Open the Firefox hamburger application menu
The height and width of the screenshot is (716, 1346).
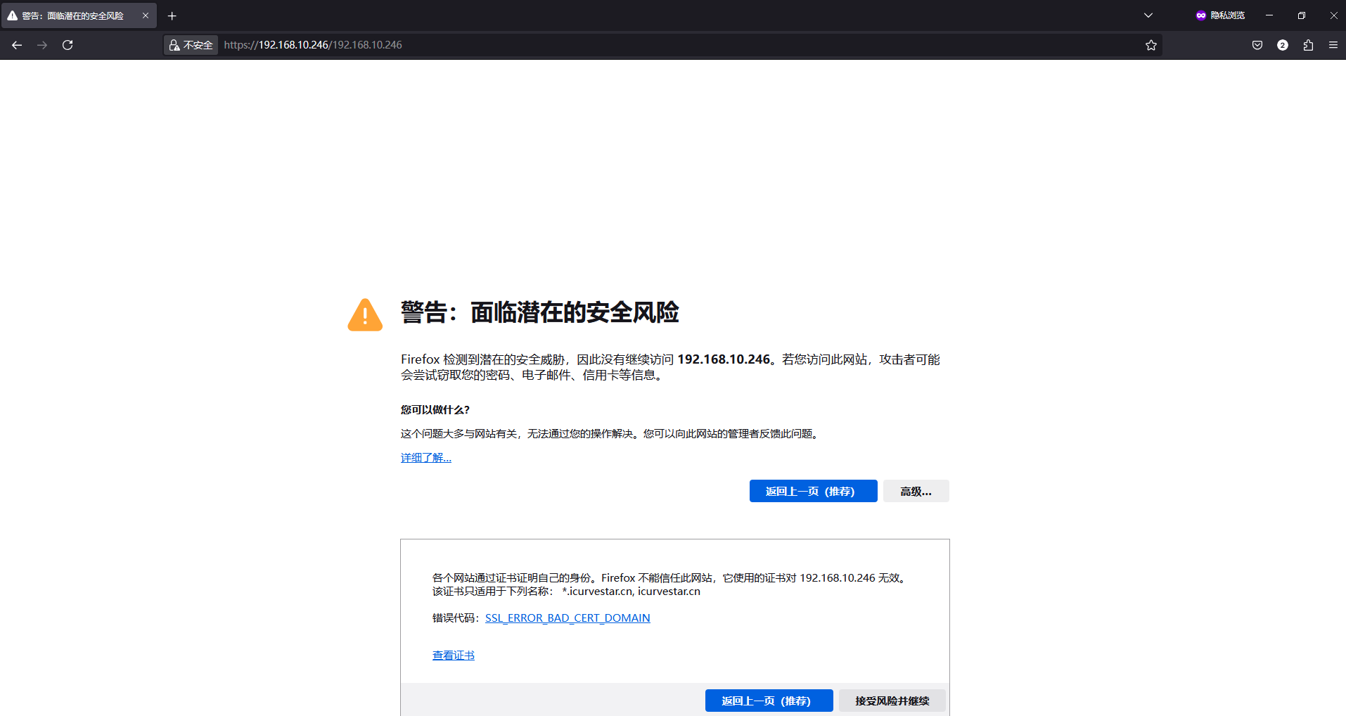coord(1333,45)
